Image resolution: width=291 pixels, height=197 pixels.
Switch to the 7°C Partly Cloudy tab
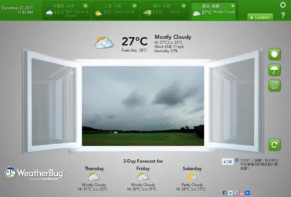pos(115,11)
